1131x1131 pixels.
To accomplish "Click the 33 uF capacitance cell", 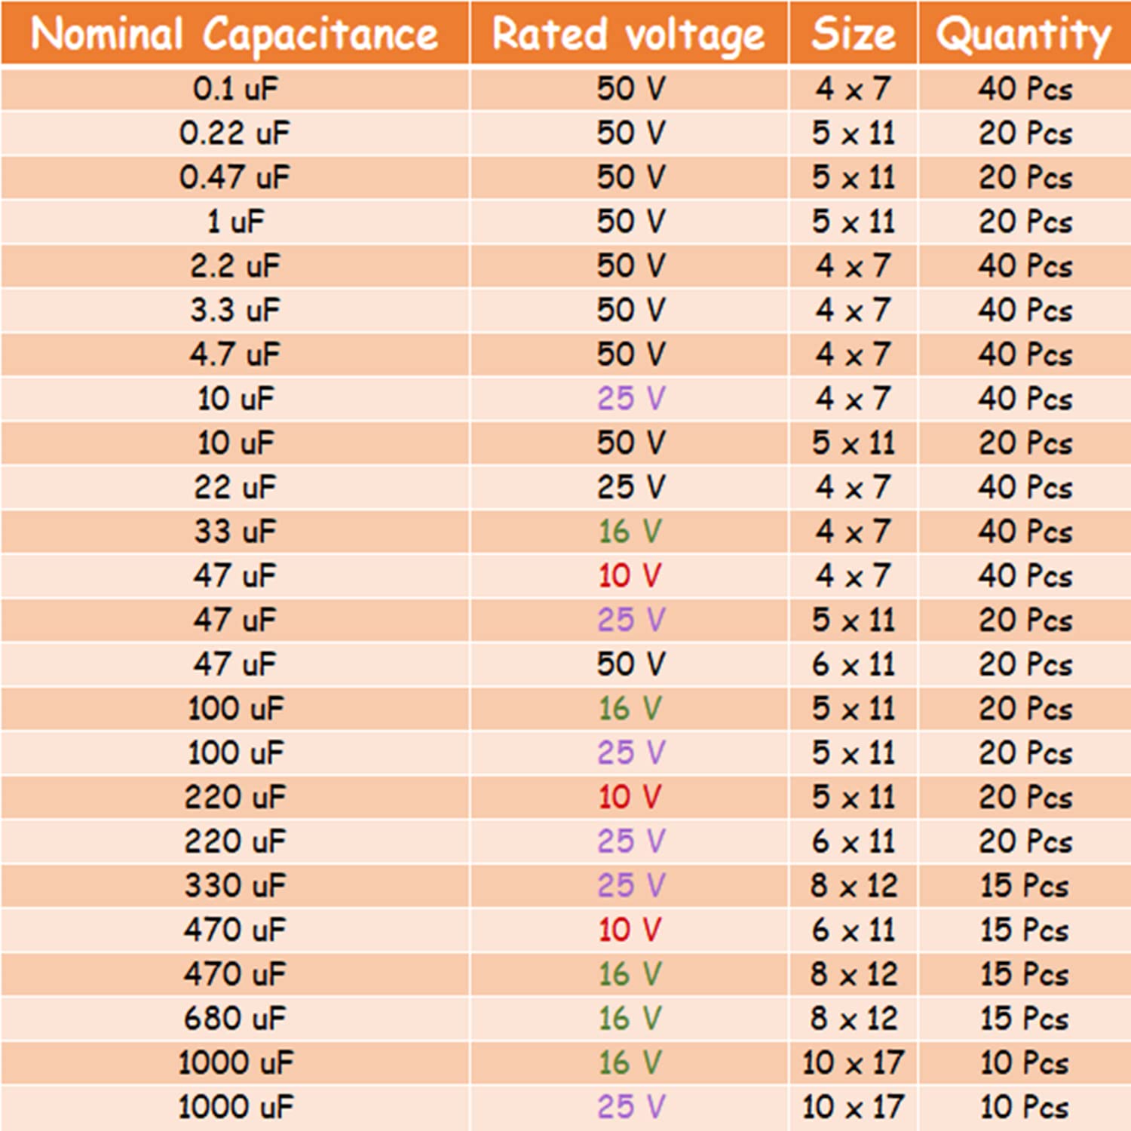I will 235,532.
